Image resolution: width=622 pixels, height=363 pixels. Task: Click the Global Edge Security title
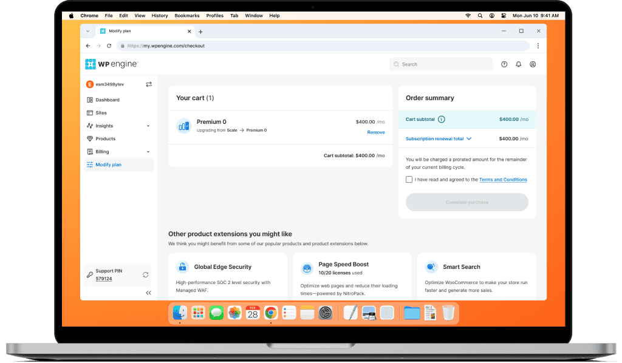click(x=222, y=266)
